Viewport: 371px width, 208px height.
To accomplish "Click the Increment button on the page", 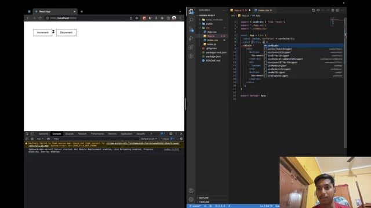I will [42, 32].
